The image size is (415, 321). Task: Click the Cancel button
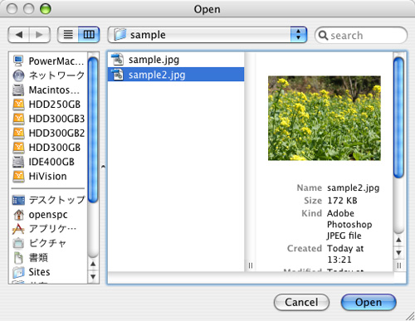tap(301, 302)
